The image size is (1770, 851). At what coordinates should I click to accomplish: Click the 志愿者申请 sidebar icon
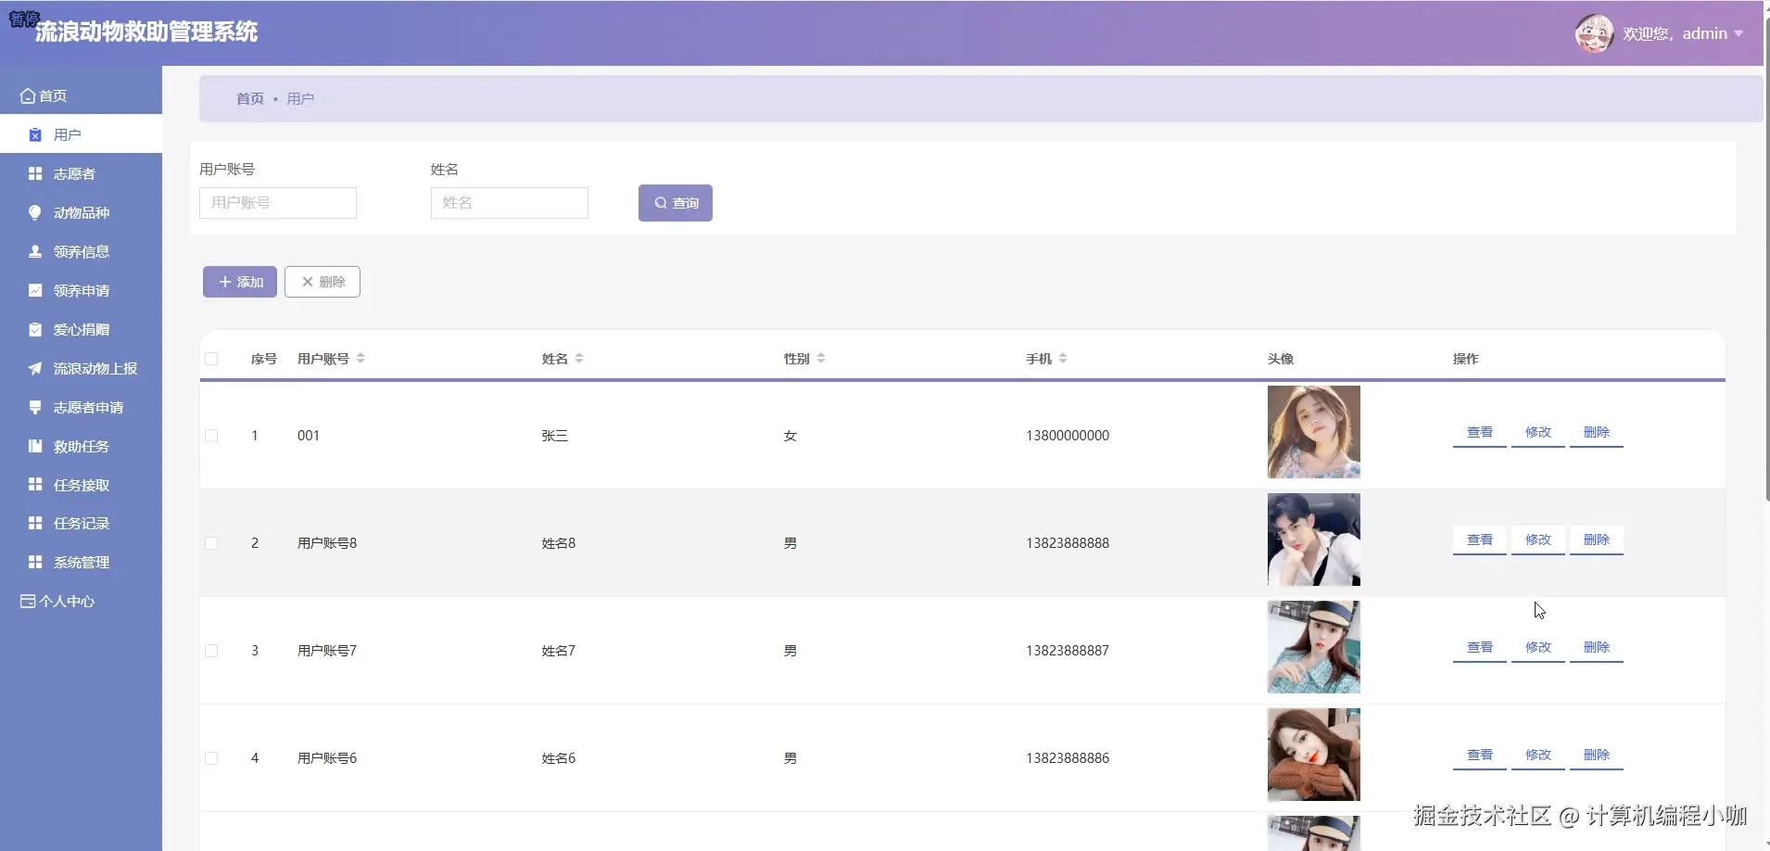click(x=35, y=408)
